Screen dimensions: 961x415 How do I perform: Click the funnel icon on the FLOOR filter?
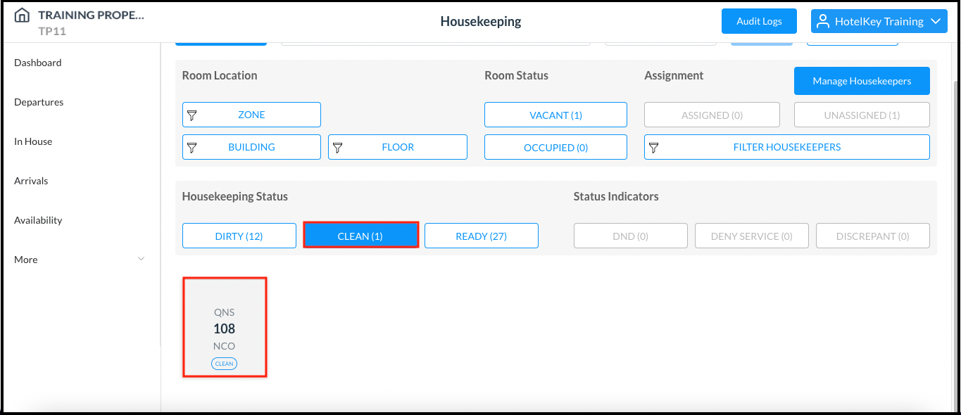point(339,147)
